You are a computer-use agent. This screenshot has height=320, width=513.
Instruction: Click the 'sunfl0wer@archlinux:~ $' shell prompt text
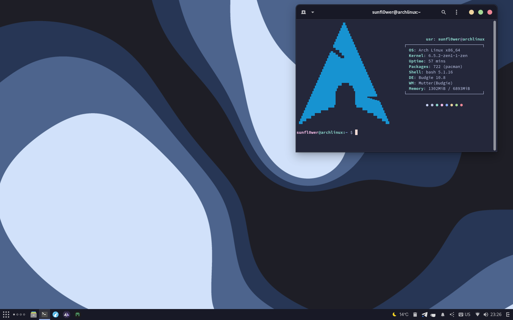325,133
